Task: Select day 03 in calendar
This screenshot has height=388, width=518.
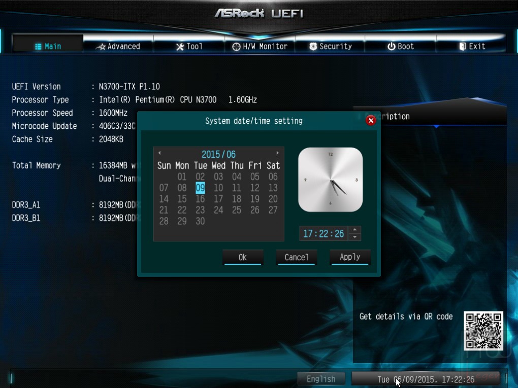Action: point(218,177)
